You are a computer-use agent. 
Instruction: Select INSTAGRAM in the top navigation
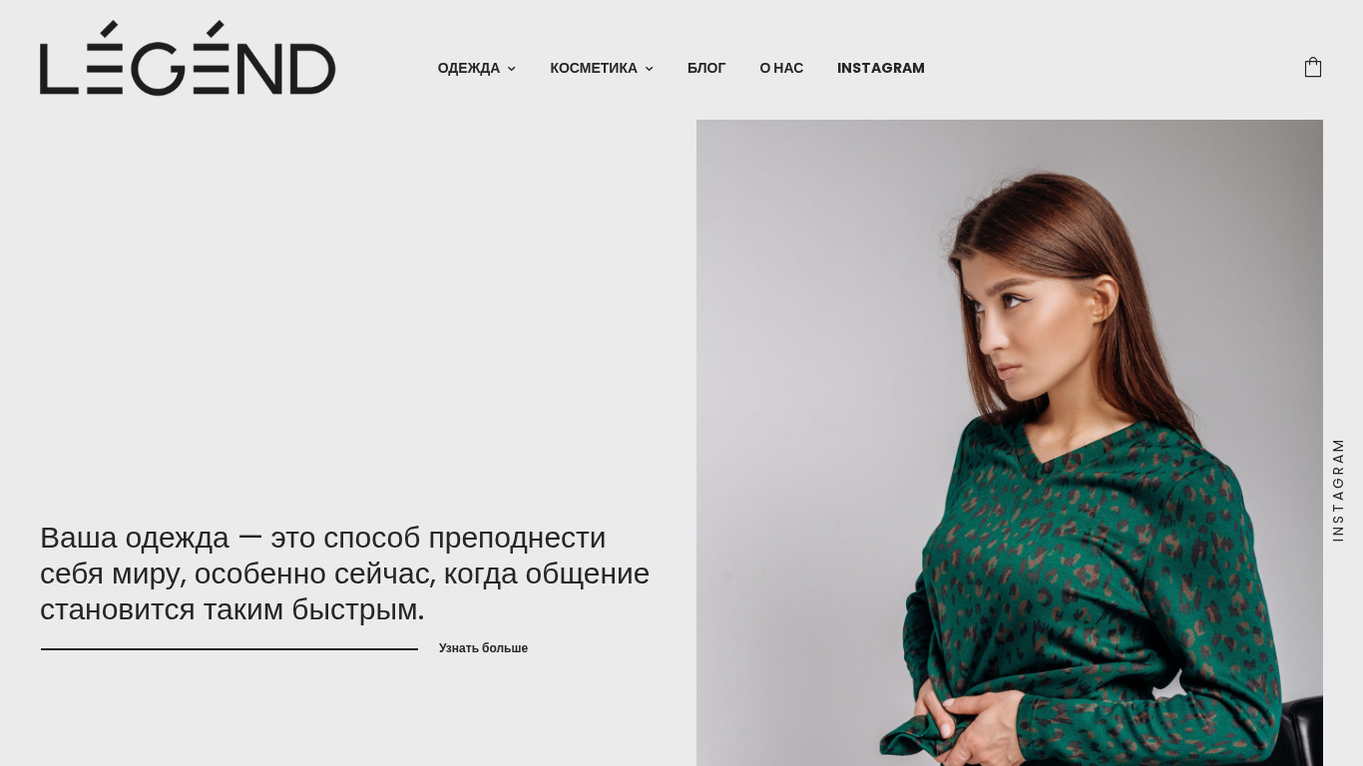(x=881, y=68)
